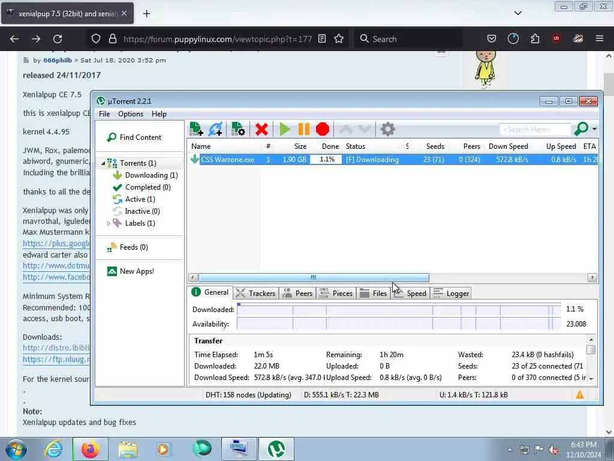Open the Help menu in uTorrent
Viewport: 614px width, 461px height.
(159, 114)
